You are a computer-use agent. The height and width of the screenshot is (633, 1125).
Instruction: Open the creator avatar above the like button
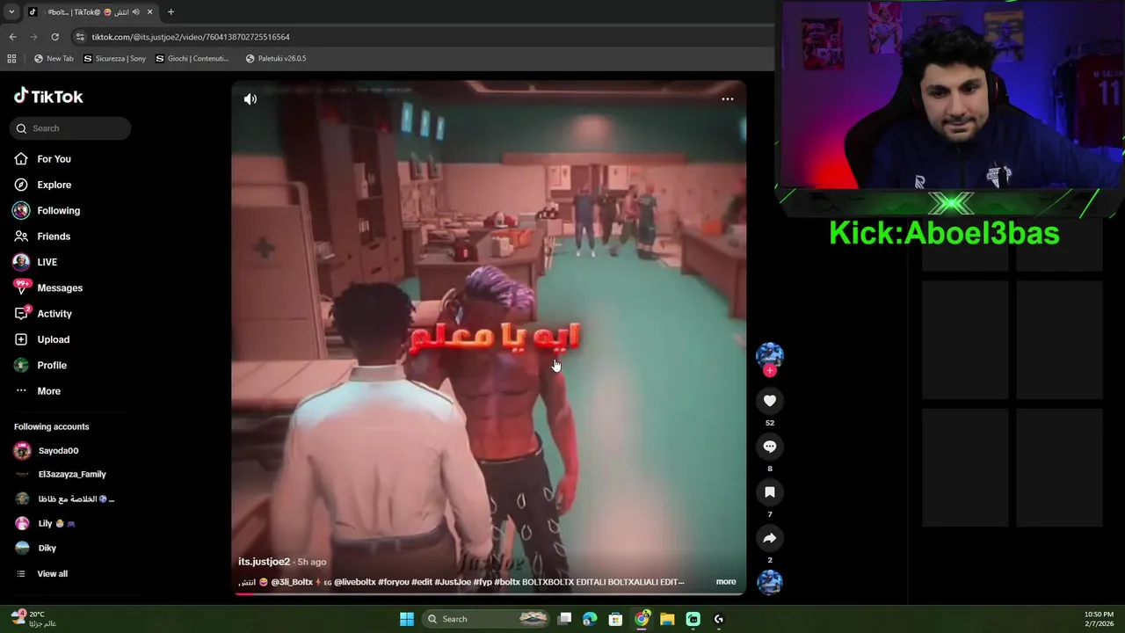[770, 354]
